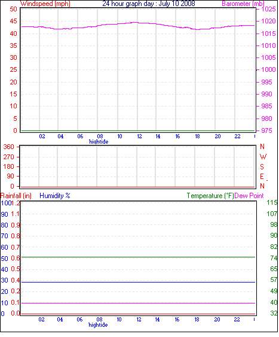279x337 pixels.
Task: Click the Windspeed (mph) axis label
Action: [45, 4]
